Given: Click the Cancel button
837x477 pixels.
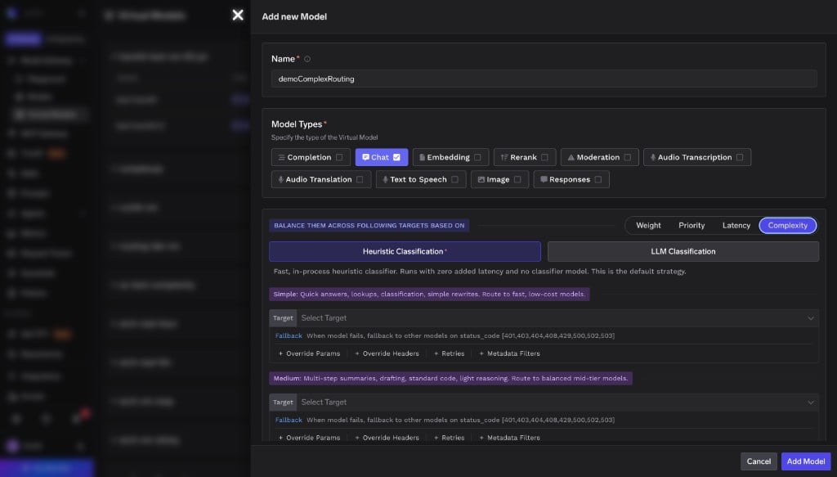Looking at the screenshot, I should [759, 461].
